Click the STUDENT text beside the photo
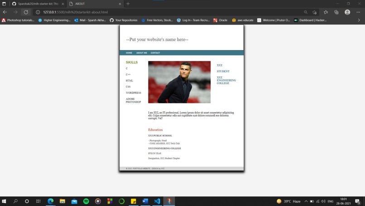365x206 pixels. [223, 71]
